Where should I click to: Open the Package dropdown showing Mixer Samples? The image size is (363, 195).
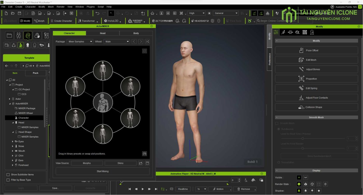(x=80, y=41)
